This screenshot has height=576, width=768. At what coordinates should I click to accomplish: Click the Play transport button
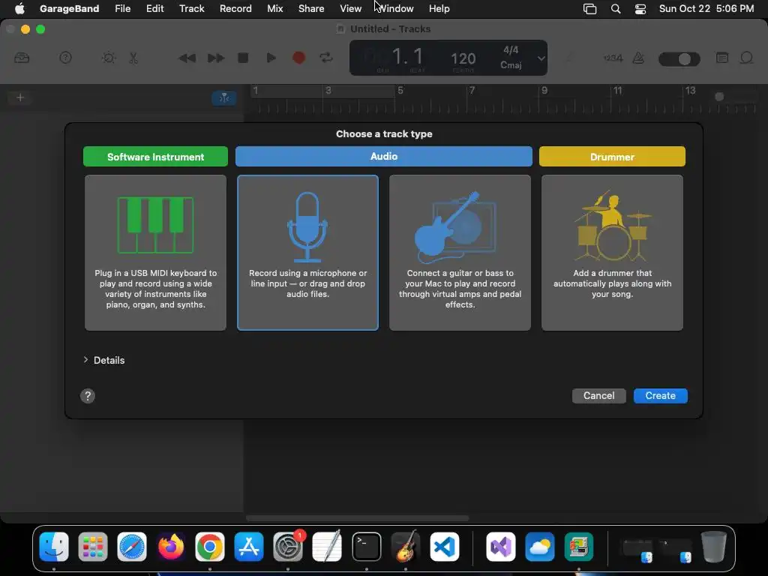click(271, 58)
